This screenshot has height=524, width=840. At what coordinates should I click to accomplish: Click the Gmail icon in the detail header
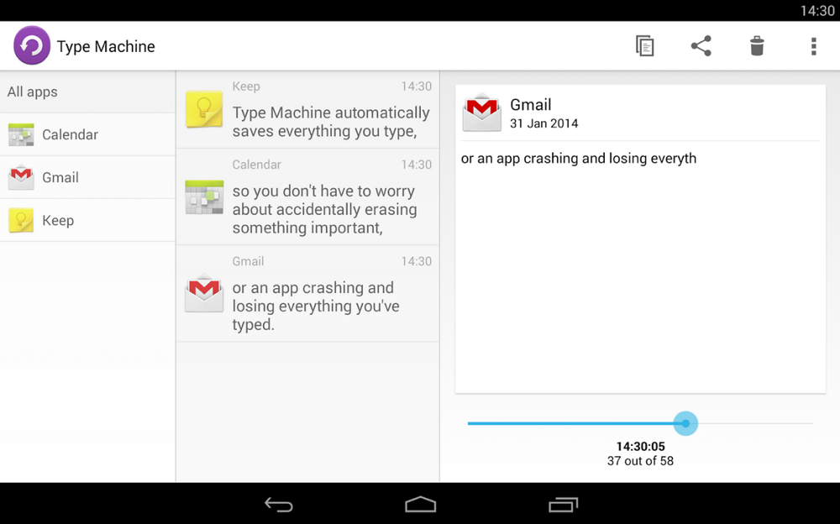482,113
